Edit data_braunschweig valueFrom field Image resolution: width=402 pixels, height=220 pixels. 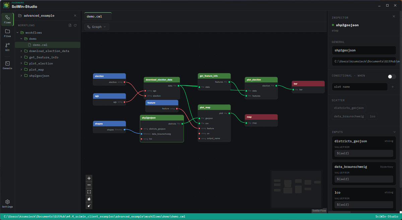[x=364, y=179]
